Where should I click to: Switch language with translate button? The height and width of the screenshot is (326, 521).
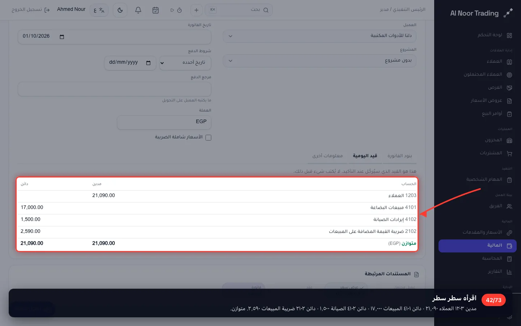pyautogui.click(x=99, y=10)
